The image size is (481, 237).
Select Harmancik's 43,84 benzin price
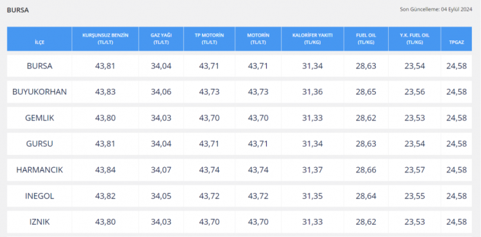coord(105,170)
